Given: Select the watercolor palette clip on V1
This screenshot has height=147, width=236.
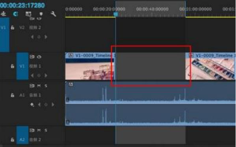Looking at the screenshot, I should [x=210, y=66].
